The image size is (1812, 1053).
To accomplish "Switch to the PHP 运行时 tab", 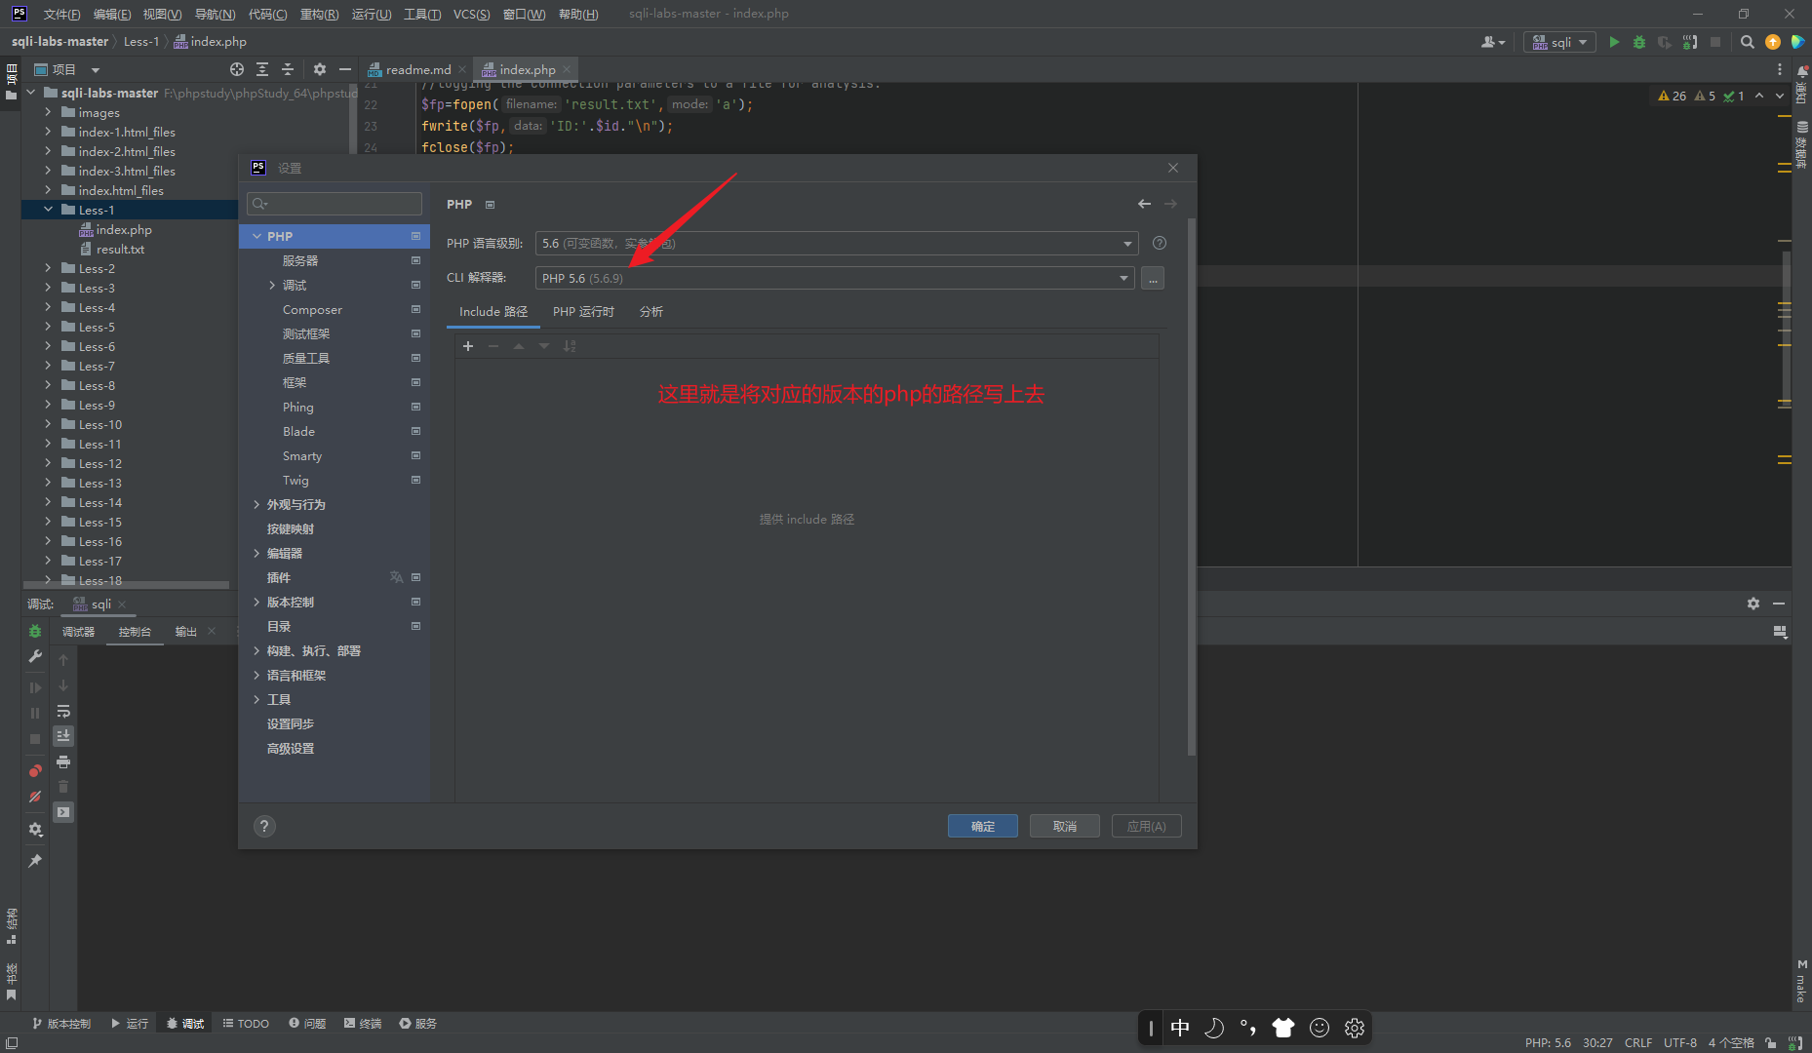I will (x=583, y=312).
